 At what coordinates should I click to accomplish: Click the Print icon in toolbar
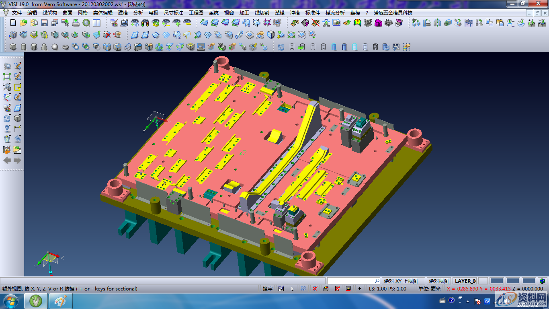tap(76, 23)
